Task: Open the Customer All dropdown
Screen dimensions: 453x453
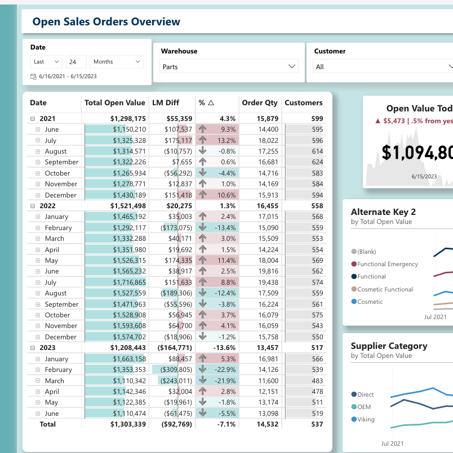Action: click(383, 67)
